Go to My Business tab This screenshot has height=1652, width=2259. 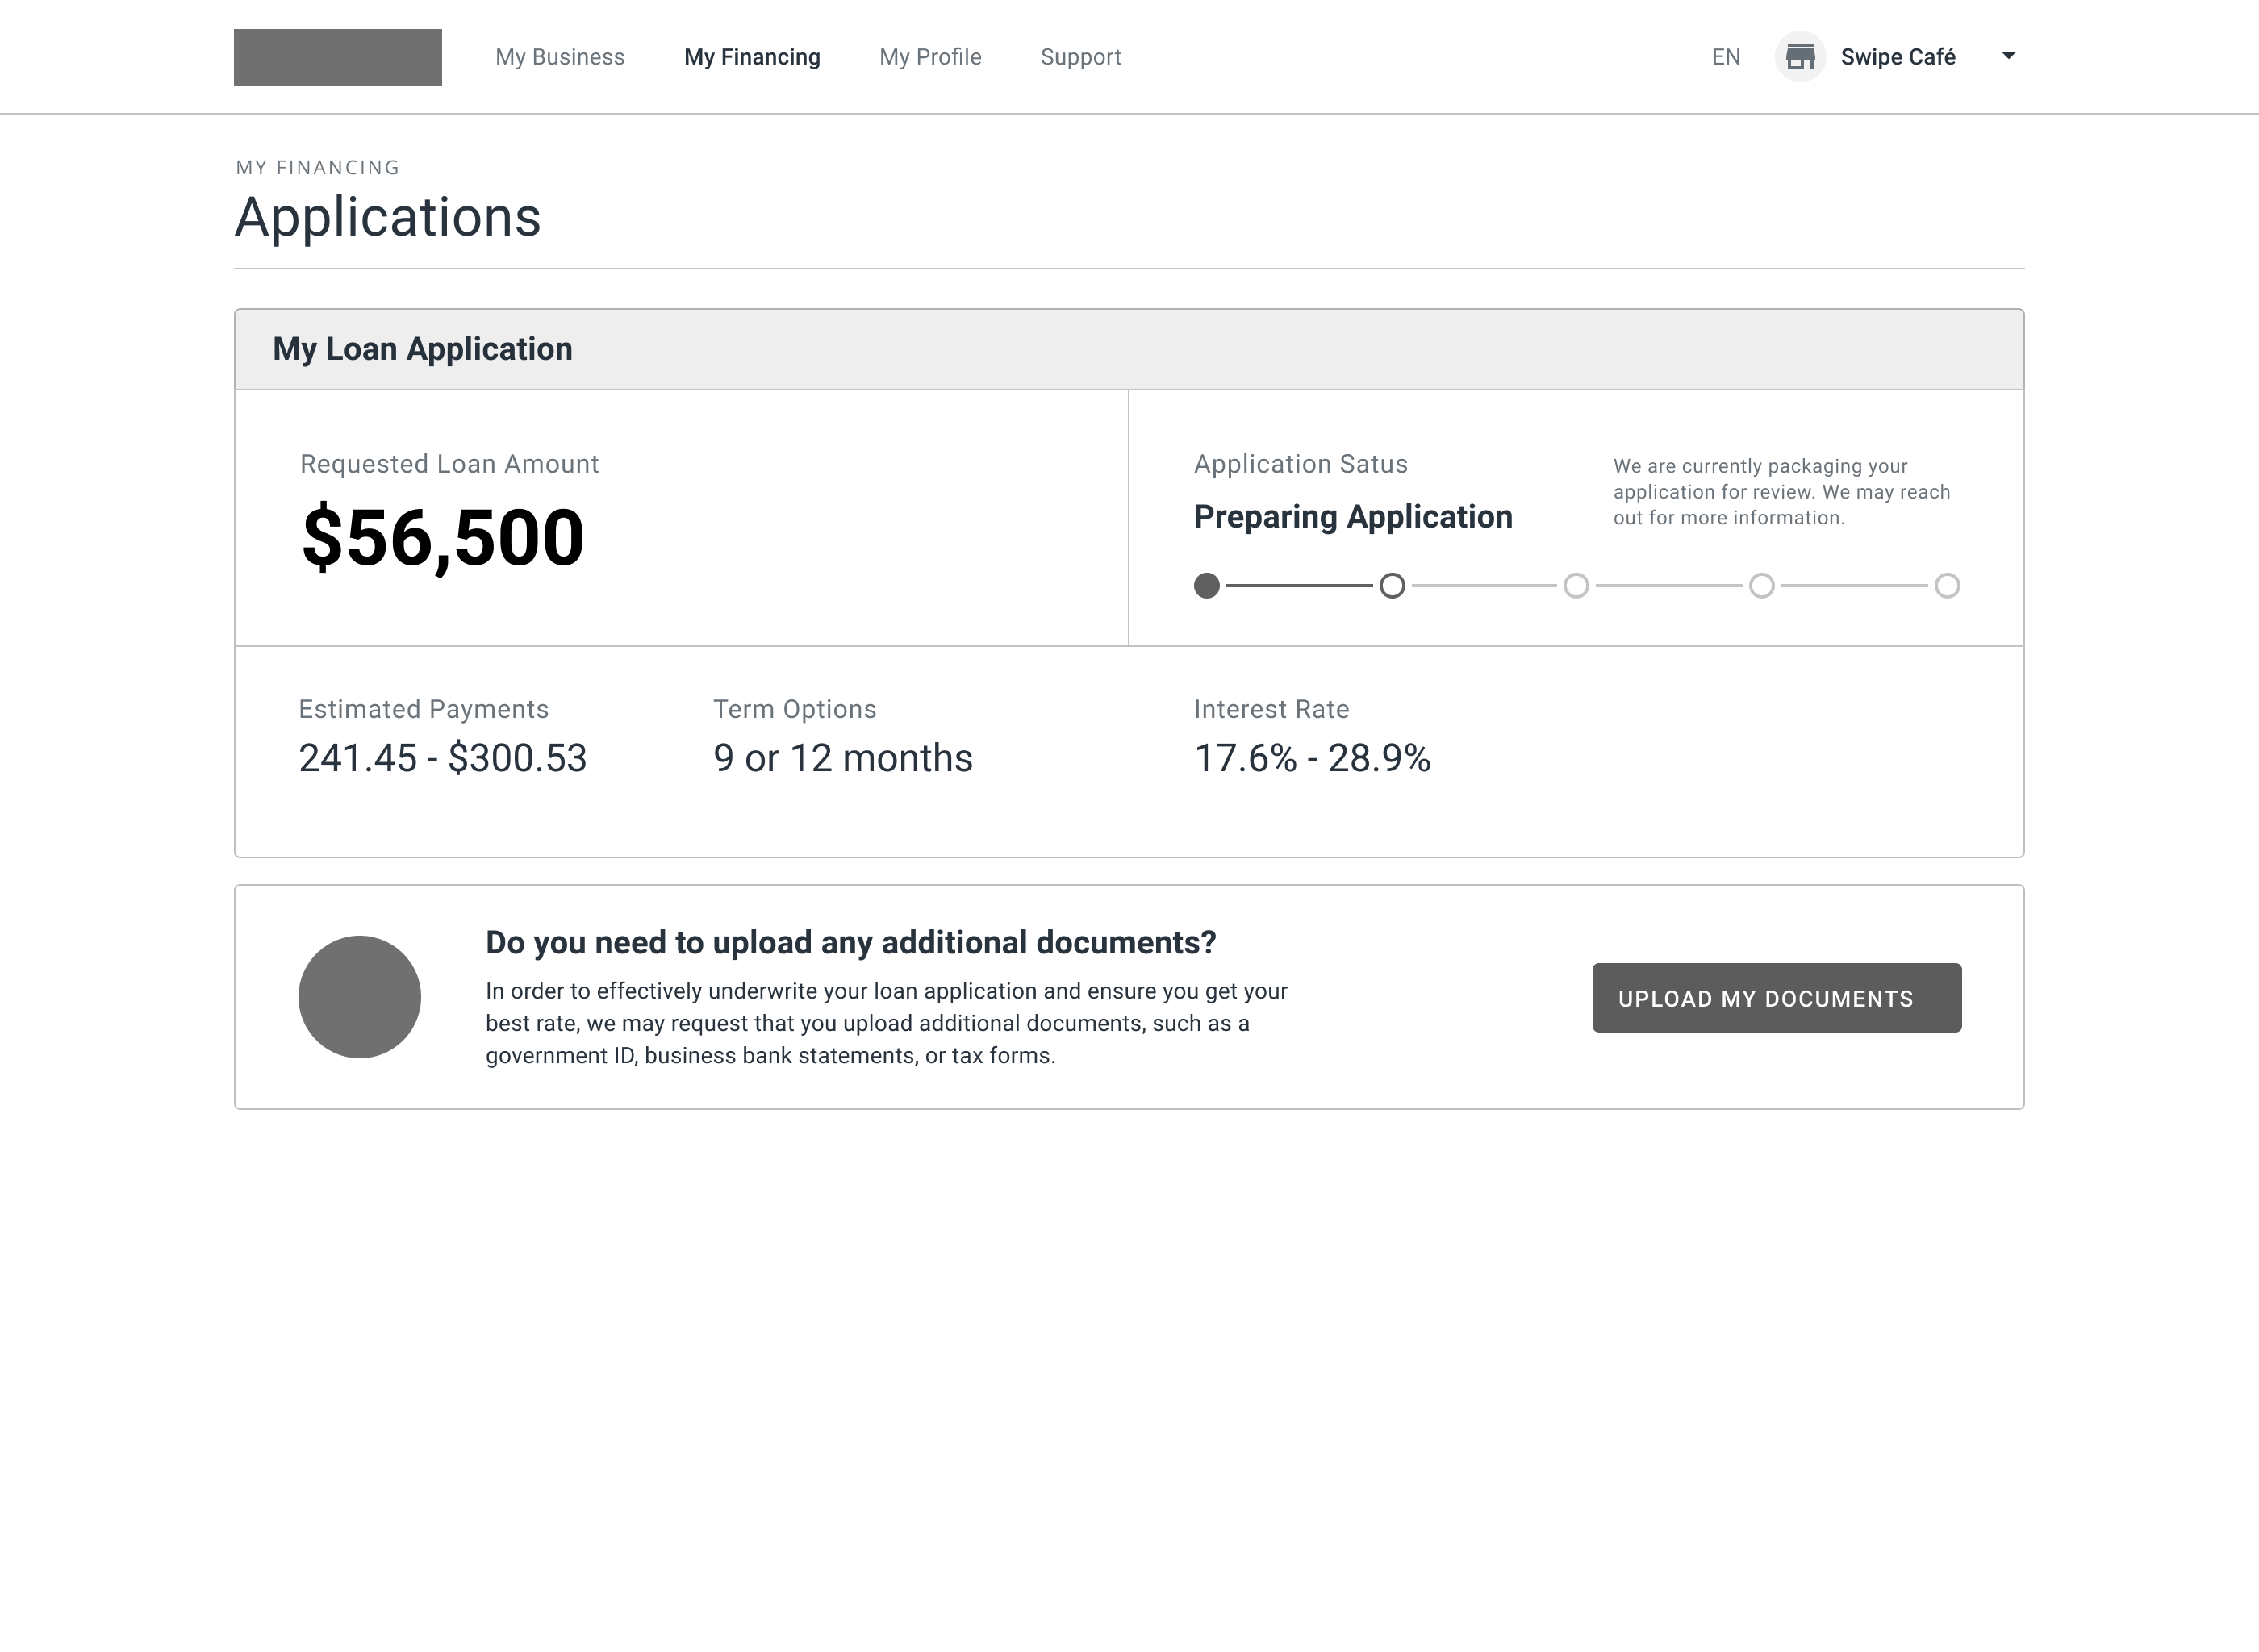pos(559,57)
